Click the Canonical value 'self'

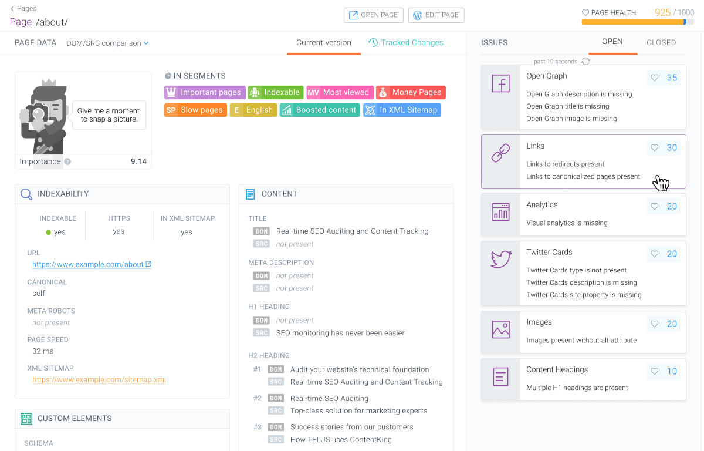[39, 293]
